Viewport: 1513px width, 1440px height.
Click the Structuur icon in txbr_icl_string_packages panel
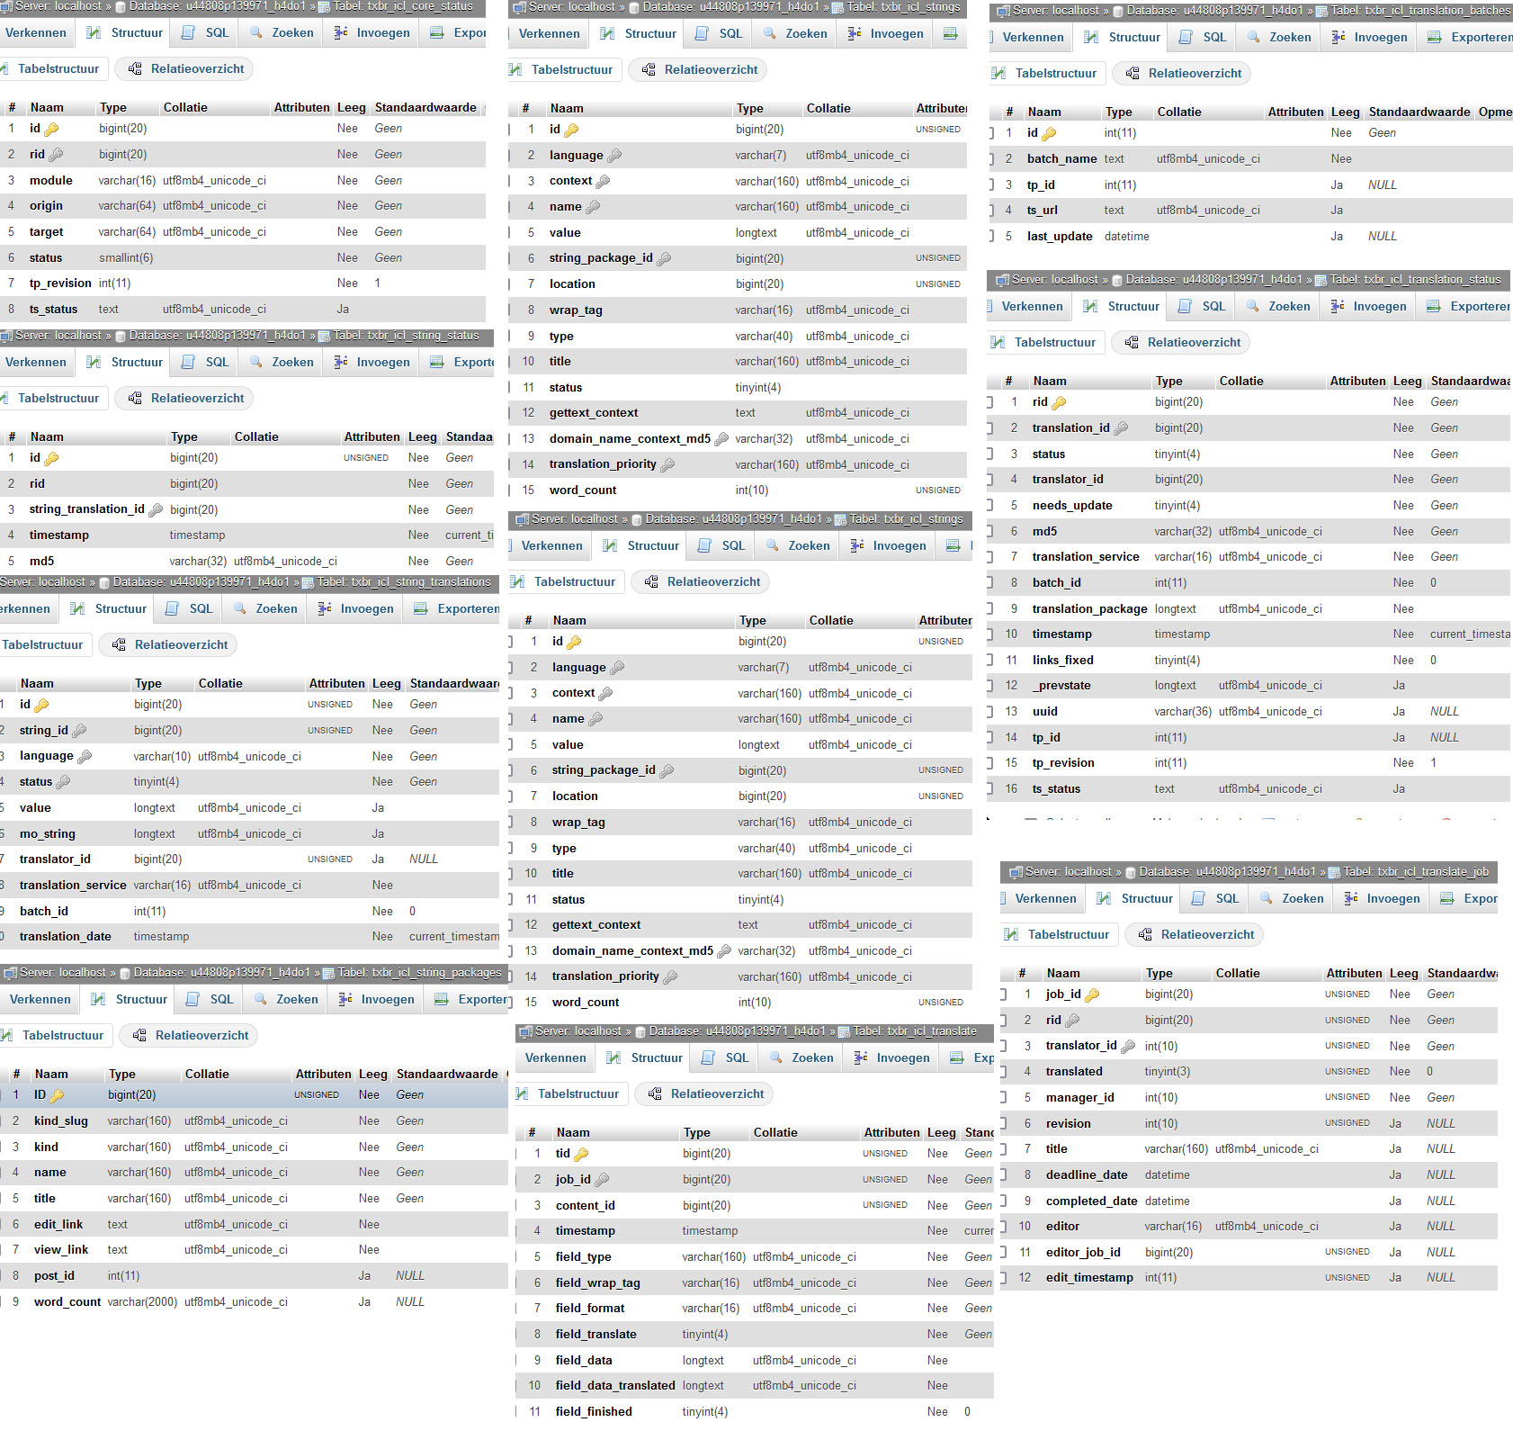(x=98, y=999)
